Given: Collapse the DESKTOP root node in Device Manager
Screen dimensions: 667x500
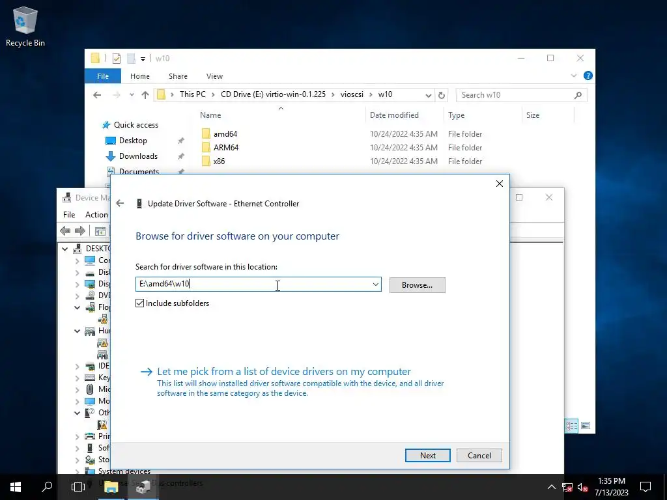Looking at the screenshot, I should [x=64, y=249].
